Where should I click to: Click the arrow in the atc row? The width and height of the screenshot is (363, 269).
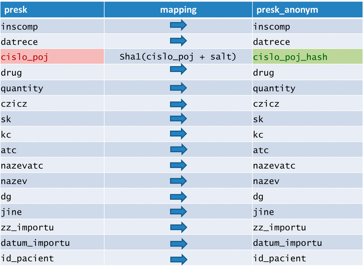[x=179, y=149]
